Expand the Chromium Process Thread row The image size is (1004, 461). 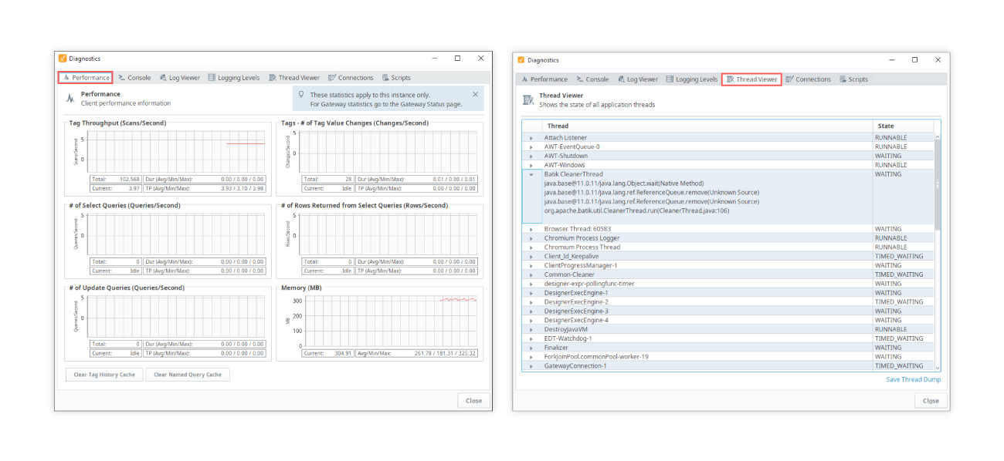click(x=531, y=247)
